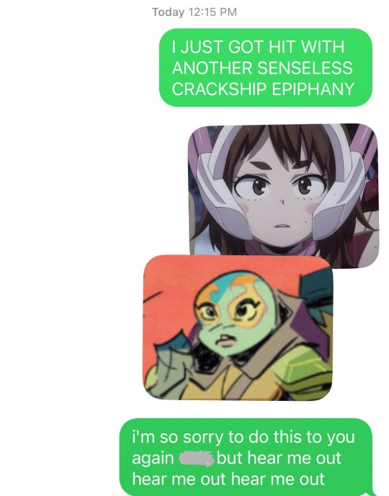Click the word 'Today' in the timestamp
This screenshot has width=389, height=496.
(168, 12)
